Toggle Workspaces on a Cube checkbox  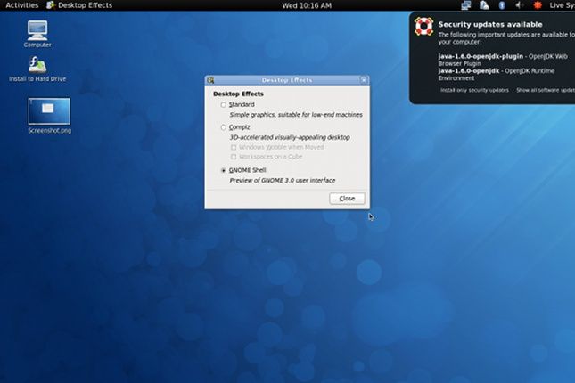[x=234, y=157]
